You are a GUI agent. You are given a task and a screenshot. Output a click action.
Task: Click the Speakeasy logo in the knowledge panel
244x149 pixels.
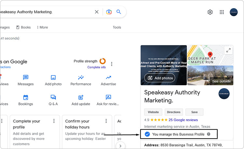pos(224,94)
